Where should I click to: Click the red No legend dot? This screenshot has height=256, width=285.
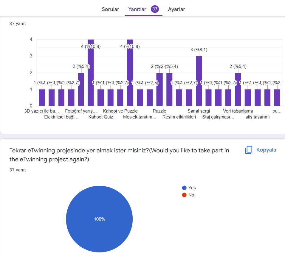(x=184, y=195)
